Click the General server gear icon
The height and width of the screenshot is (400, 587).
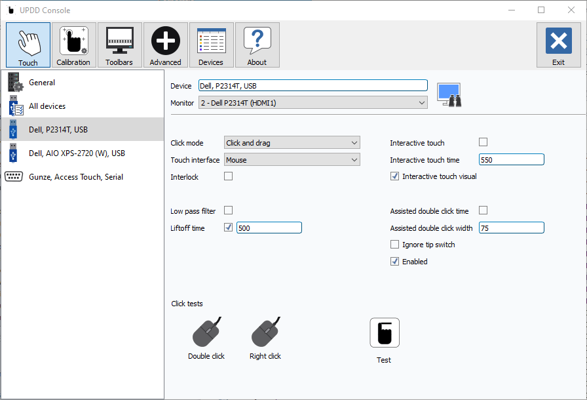pyautogui.click(x=15, y=83)
